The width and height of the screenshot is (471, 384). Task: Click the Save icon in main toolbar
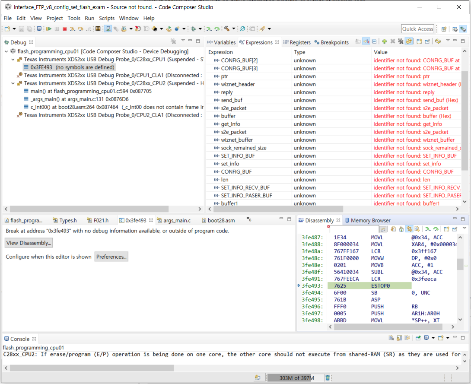21,29
